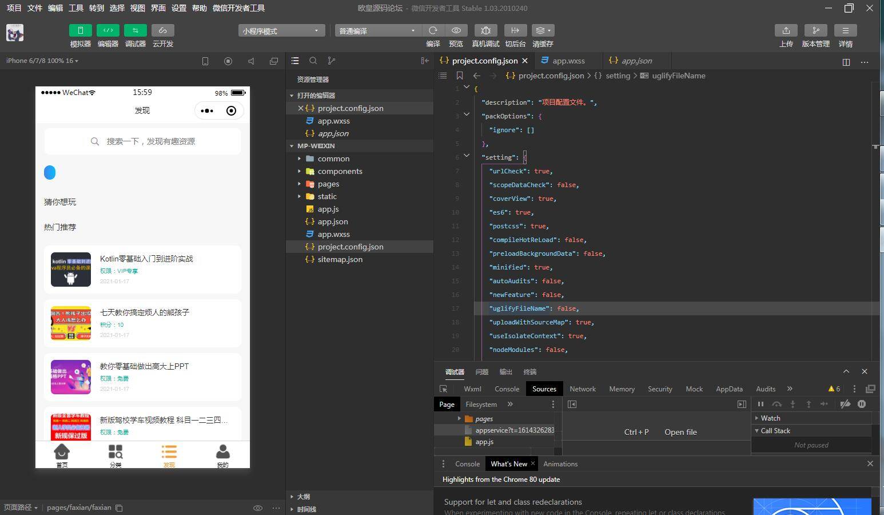Image resolution: width=884 pixels, height=515 pixels.
Task: Switch to the app.wxss editor tab
Action: click(x=568, y=61)
